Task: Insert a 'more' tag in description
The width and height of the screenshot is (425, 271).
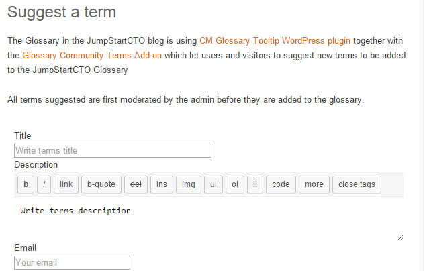Action: pos(314,184)
